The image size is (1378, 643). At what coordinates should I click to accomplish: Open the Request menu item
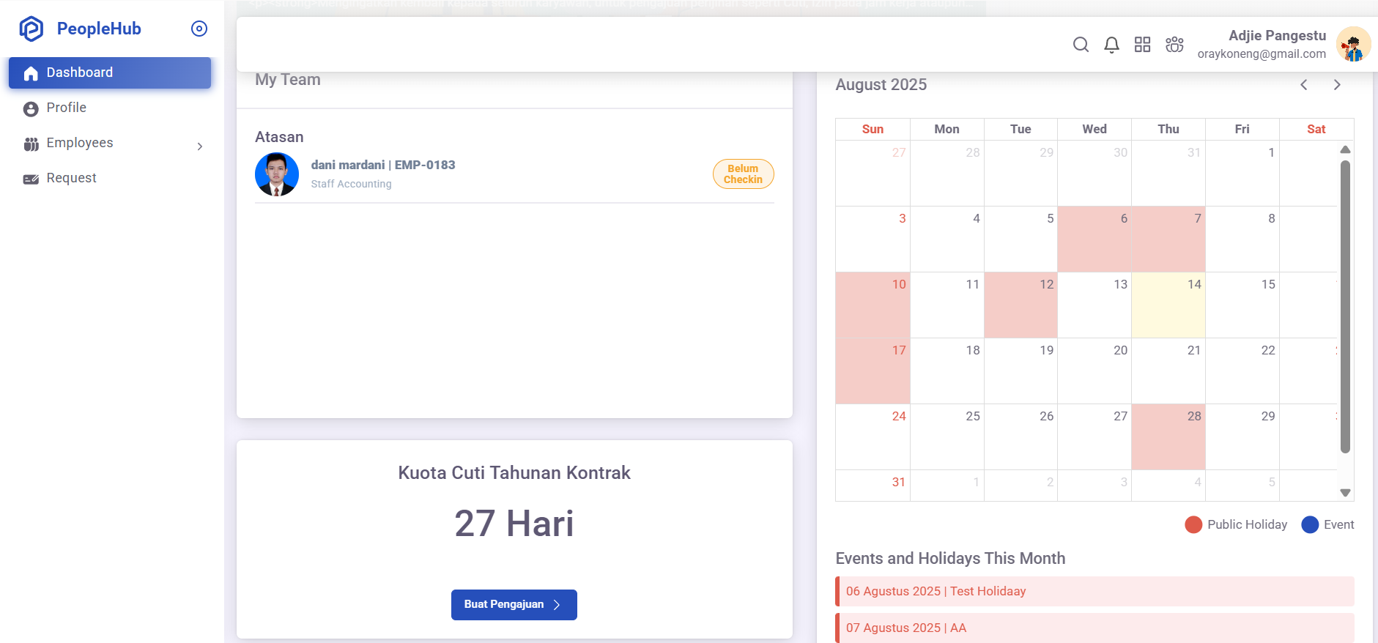(x=110, y=178)
